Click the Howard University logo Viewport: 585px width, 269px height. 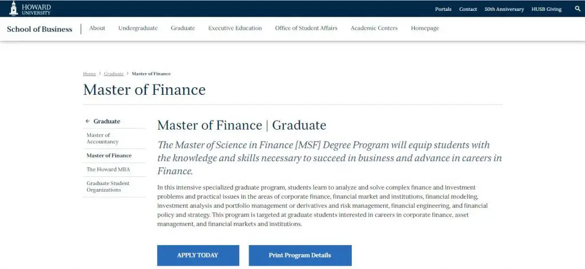point(30,9)
